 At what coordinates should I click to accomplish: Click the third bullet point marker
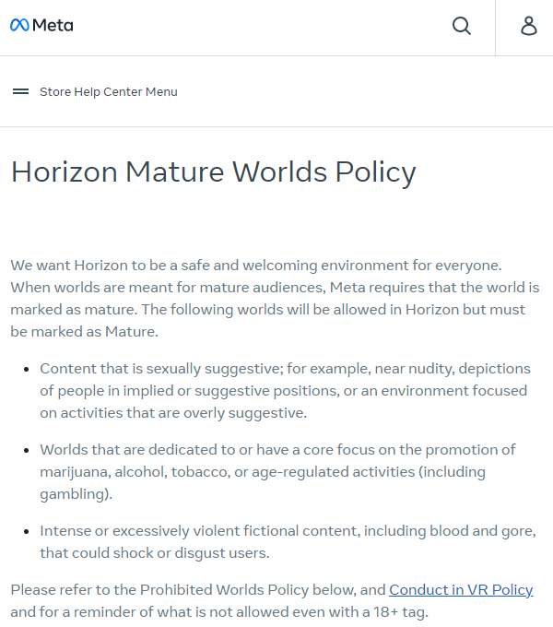(27, 531)
